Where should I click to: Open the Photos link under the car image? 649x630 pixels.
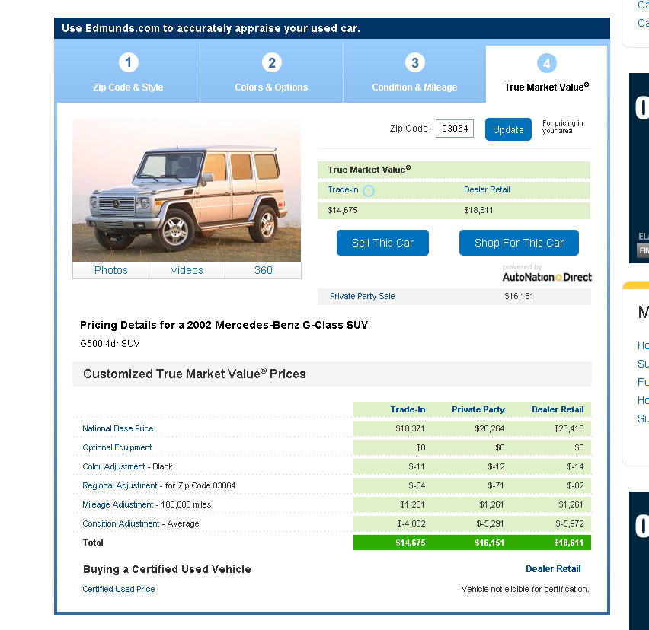click(111, 270)
